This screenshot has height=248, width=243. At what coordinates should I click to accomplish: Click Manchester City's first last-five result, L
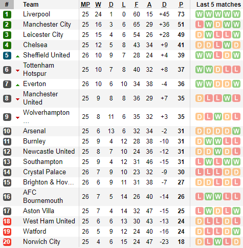(x=200, y=25)
